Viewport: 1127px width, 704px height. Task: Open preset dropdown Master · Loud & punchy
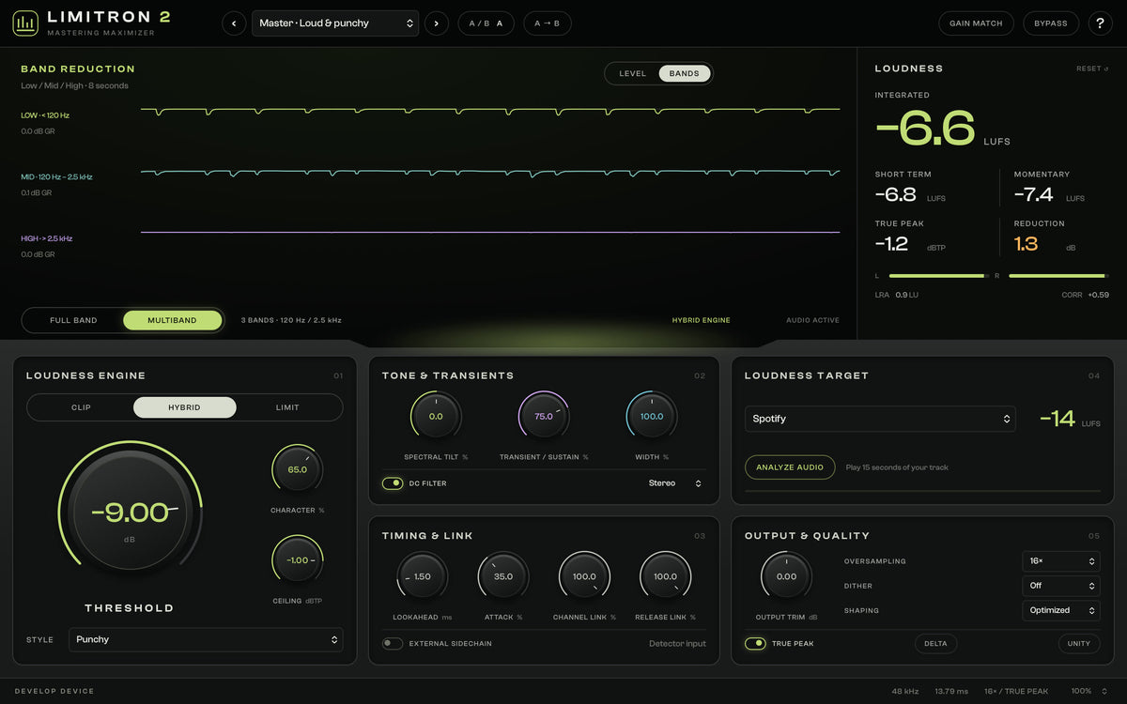335,23
